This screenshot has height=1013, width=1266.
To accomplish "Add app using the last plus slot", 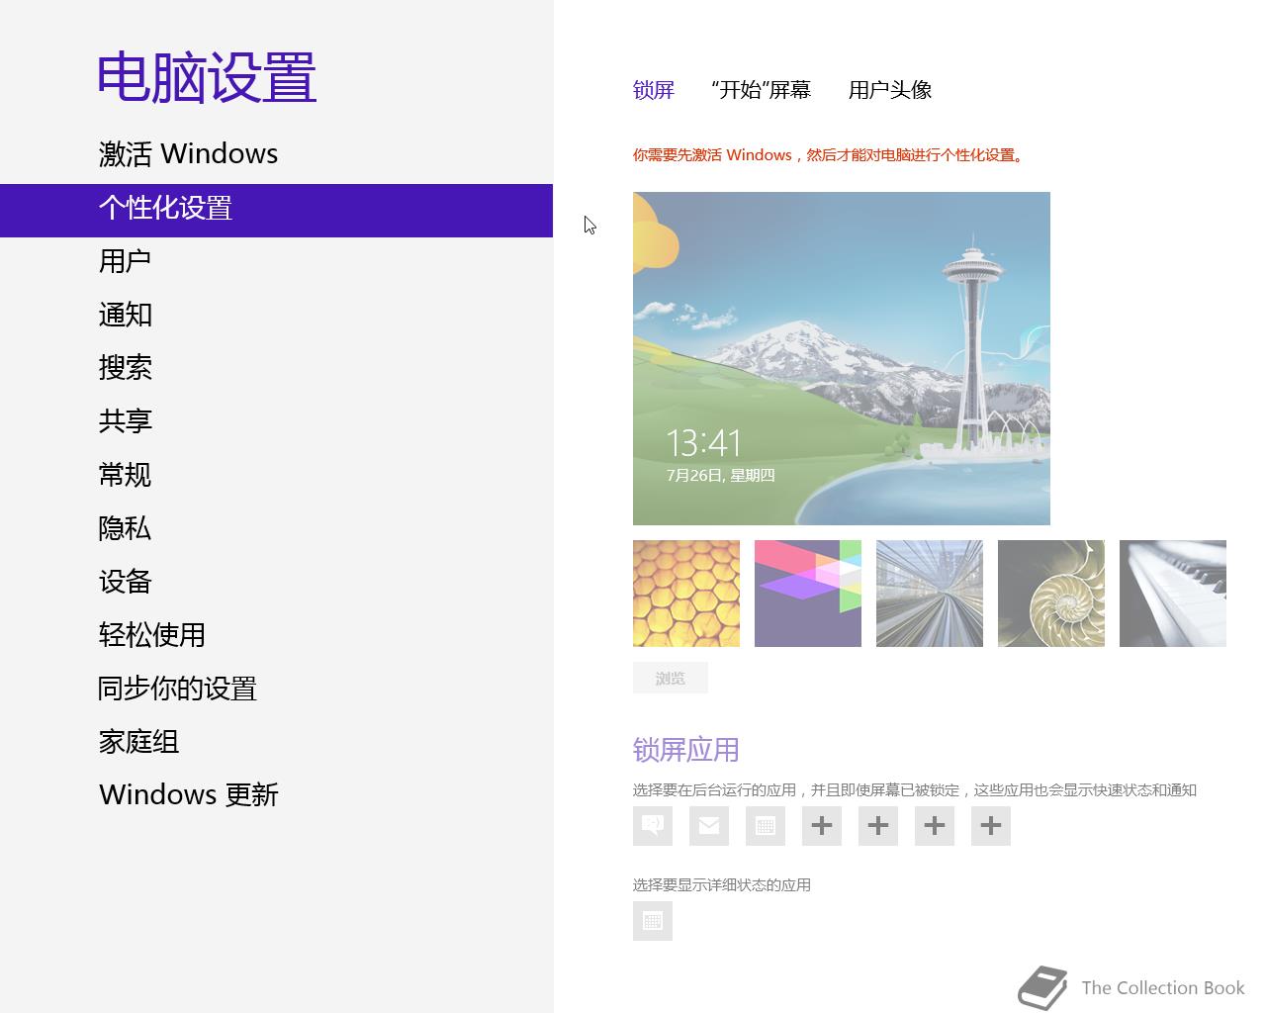I will [991, 826].
